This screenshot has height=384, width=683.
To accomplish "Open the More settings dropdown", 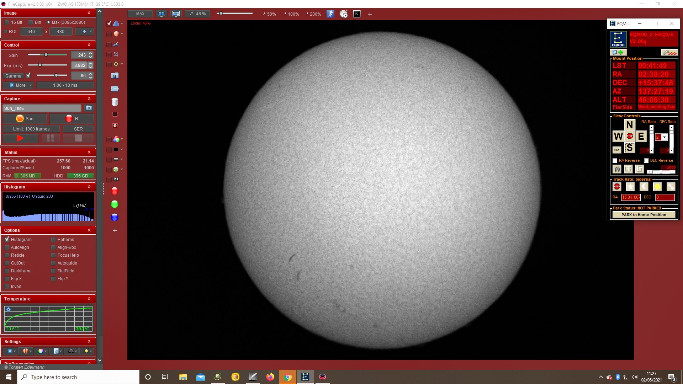I will point(18,85).
